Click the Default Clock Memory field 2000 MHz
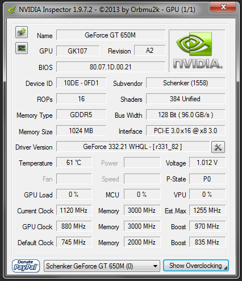 click(x=142, y=242)
